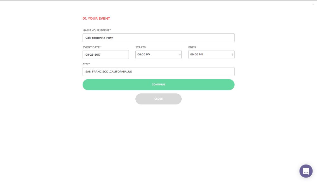Click the "ENDS" label
The image size is (317, 182).
point(192,47)
